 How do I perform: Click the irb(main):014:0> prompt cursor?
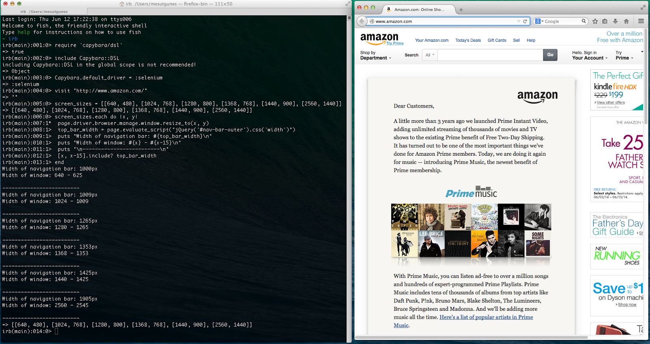56,331
